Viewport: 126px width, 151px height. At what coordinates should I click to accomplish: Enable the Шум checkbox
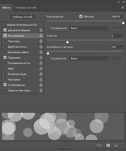5,68
